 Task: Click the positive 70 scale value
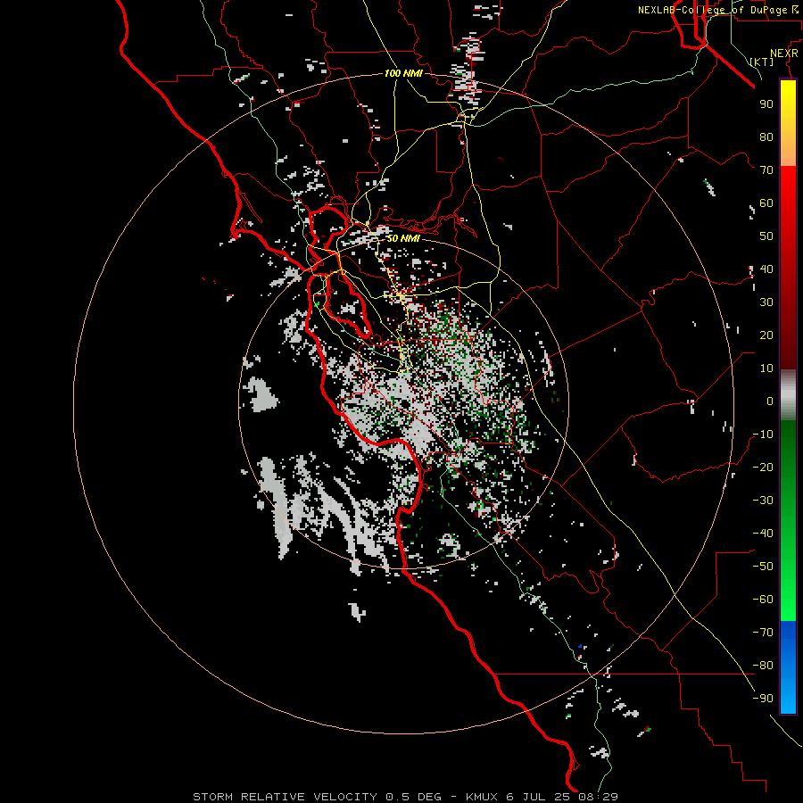click(x=766, y=170)
